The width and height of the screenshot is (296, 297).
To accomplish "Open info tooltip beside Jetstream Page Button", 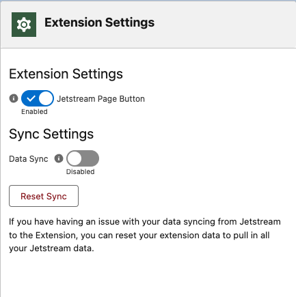I will pyautogui.click(x=14, y=98).
